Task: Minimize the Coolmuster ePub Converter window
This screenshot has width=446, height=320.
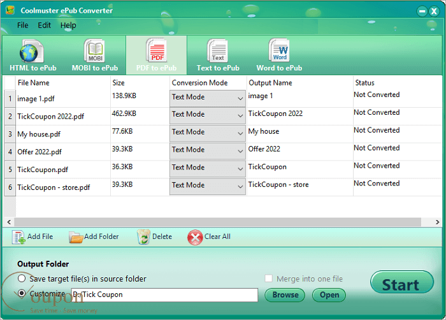Action: pos(422,11)
